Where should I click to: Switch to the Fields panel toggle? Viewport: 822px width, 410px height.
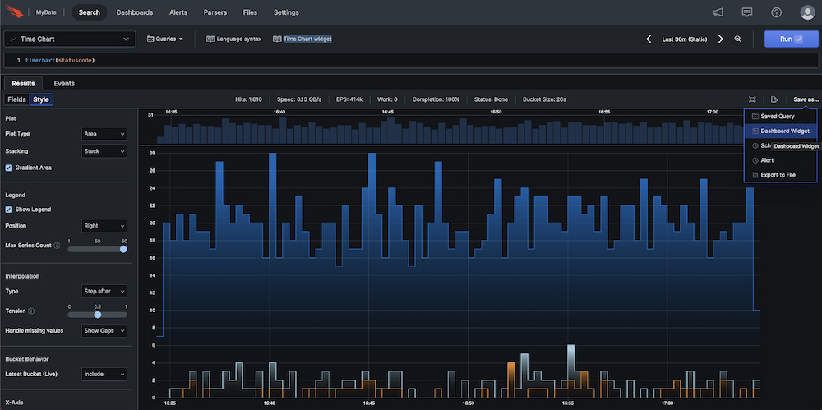(x=16, y=99)
